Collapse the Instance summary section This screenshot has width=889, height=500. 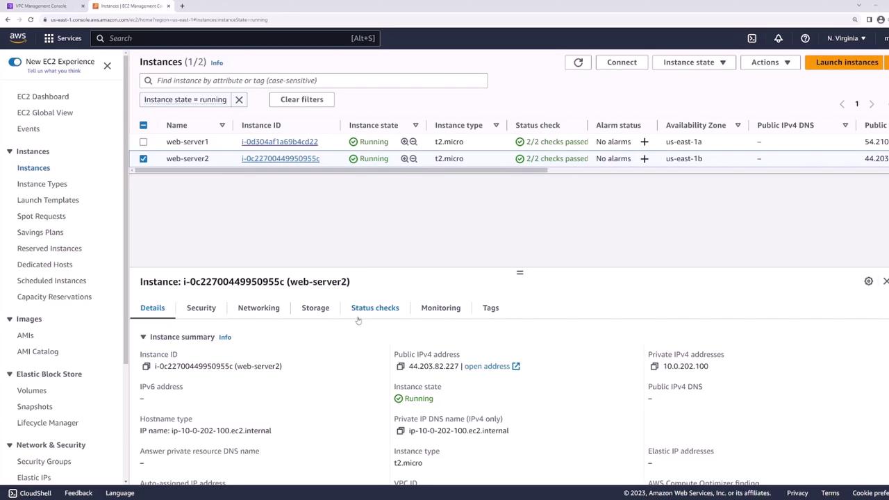tap(143, 337)
